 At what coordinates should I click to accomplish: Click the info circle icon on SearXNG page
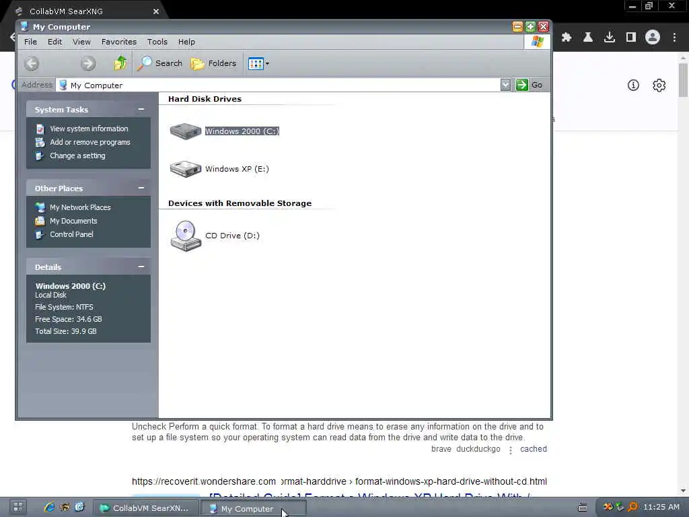[x=633, y=85]
